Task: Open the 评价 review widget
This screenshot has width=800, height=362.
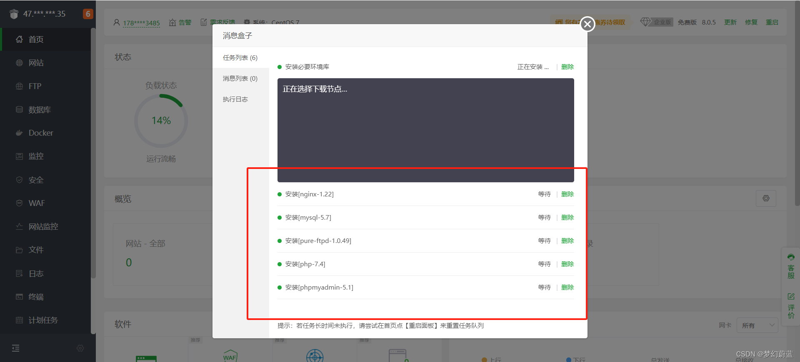Action: point(791,306)
